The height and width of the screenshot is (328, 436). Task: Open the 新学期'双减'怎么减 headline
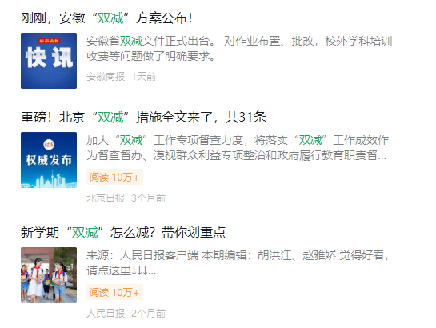pyautogui.click(x=123, y=232)
